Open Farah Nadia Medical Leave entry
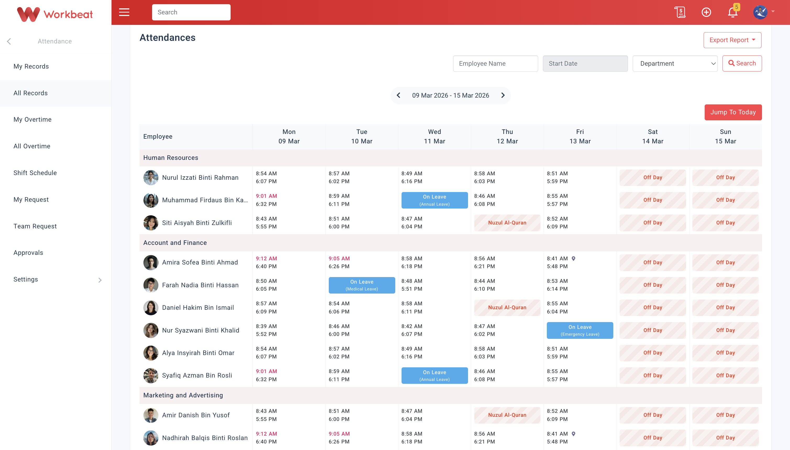790x450 pixels. tap(362, 285)
